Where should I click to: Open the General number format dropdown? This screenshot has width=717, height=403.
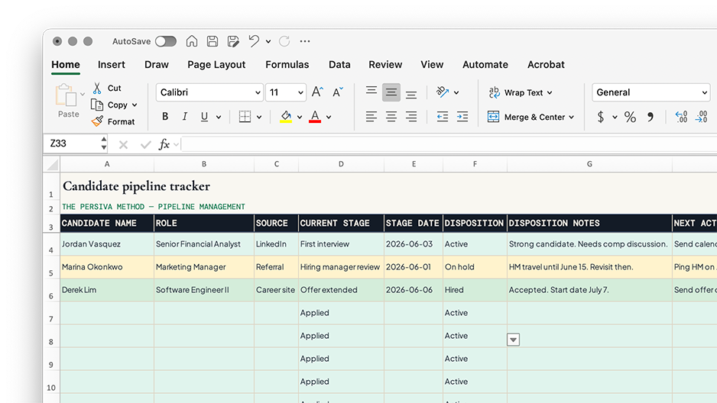point(650,92)
